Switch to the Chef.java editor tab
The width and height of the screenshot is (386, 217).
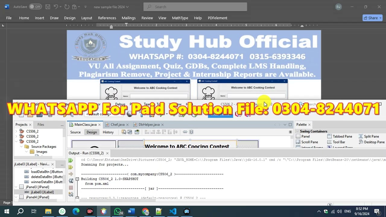pos(117,124)
